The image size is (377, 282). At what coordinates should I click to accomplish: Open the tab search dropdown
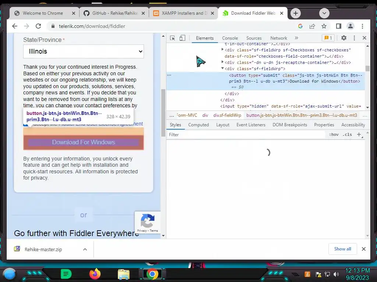[324, 13]
